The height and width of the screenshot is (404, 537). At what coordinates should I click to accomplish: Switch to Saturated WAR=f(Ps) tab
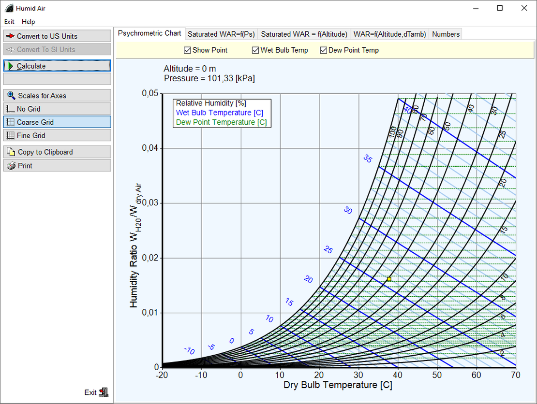[221, 34]
